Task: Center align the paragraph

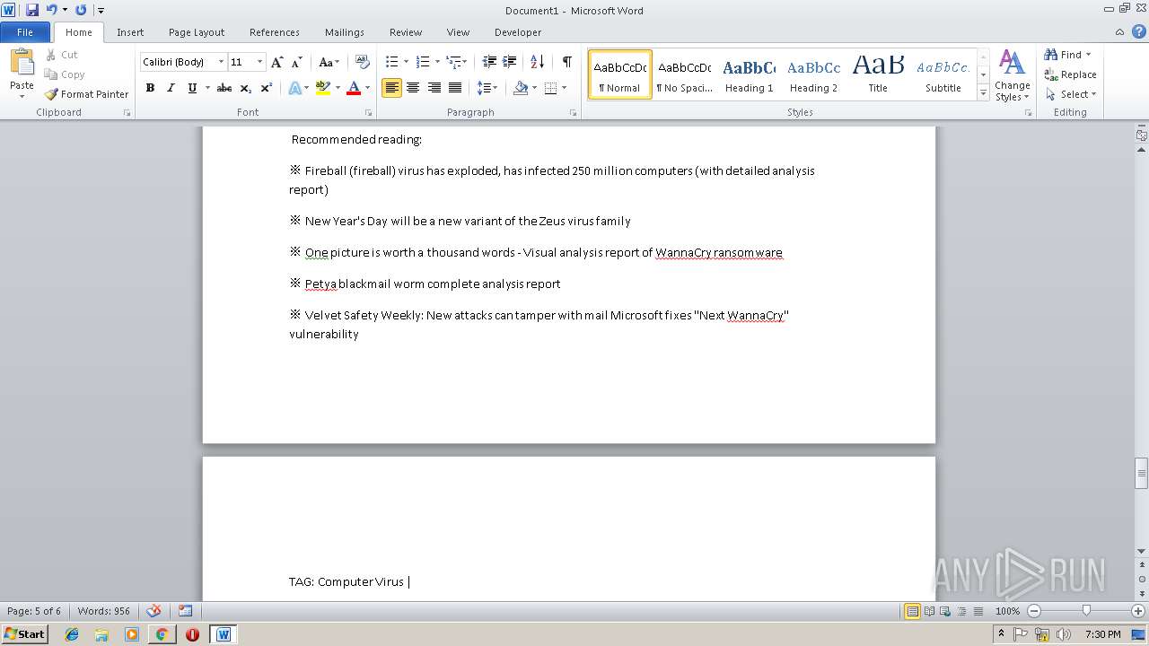Action: [x=413, y=88]
